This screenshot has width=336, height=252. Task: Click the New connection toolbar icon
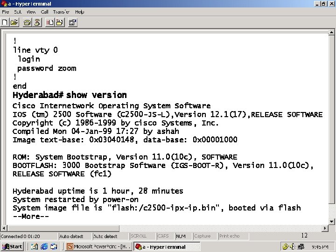[x=5, y=22]
